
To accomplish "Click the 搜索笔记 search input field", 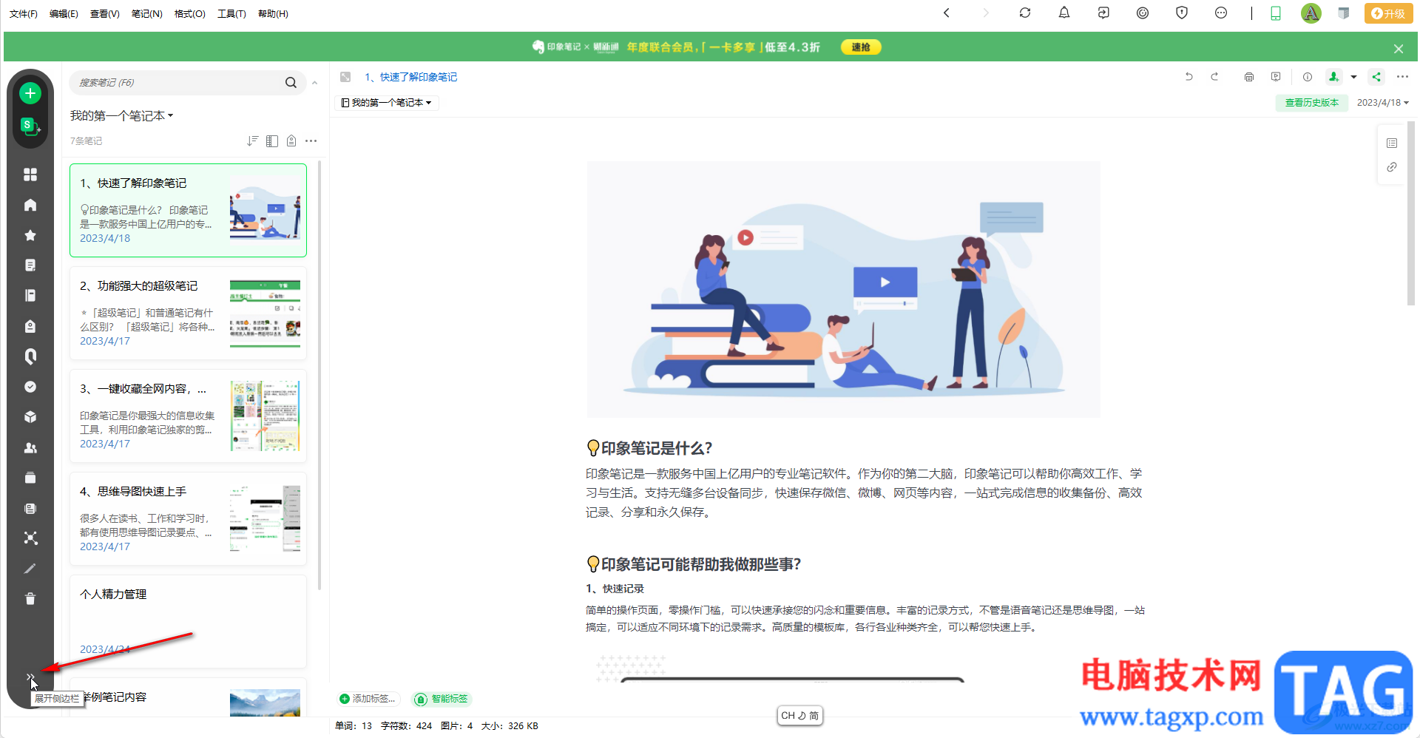I will [x=178, y=83].
